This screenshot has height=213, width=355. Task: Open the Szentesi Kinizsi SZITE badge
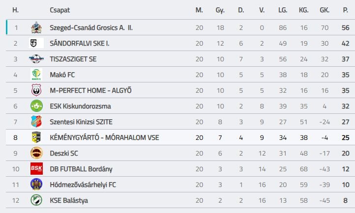click(x=36, y=122)
